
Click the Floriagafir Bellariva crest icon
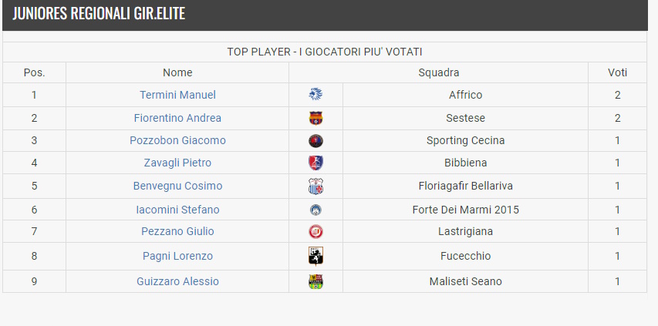[x=316, y=186]
